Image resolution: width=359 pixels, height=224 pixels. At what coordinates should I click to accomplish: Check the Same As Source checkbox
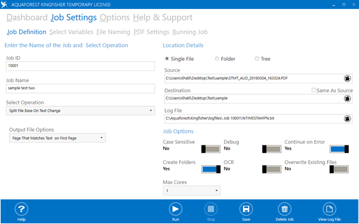click(x=314, y=90)
